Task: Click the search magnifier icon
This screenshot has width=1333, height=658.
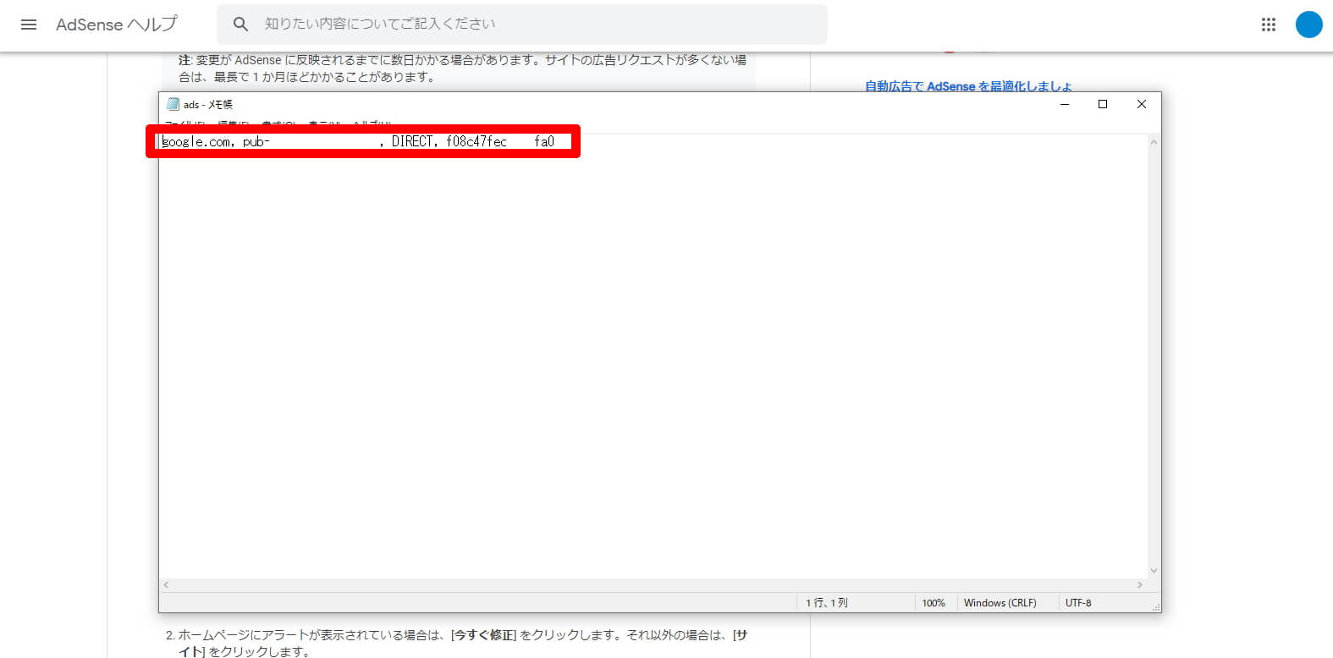Action: tap(240, 25)
